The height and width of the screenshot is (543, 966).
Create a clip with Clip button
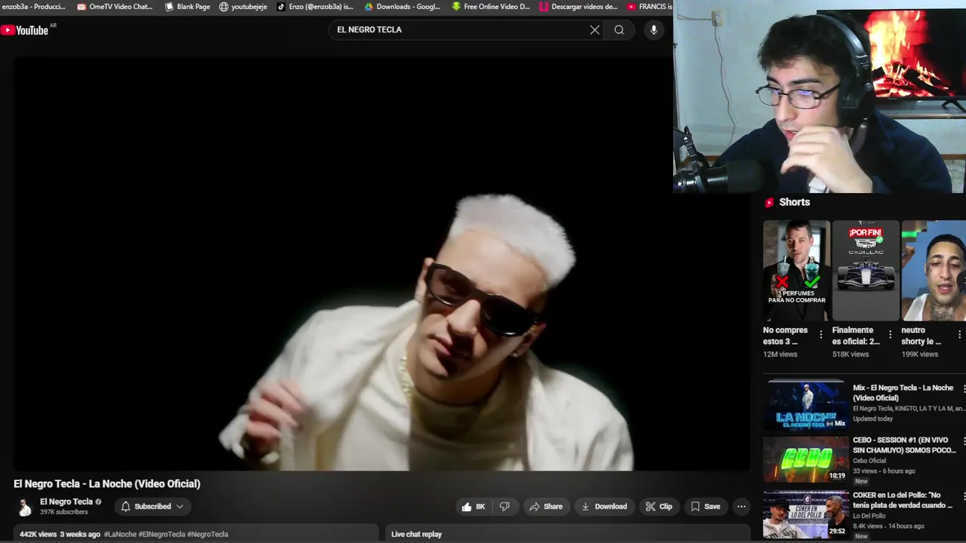(x=659, y=507)
